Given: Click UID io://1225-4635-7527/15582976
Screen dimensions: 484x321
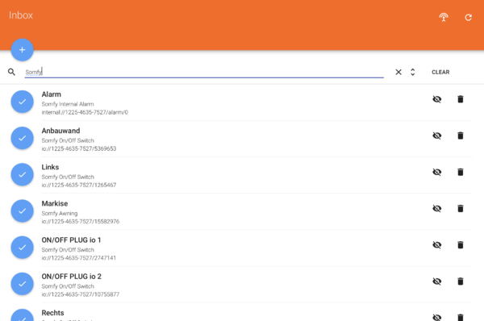Looking at the screenshot, I should point(81,222).
